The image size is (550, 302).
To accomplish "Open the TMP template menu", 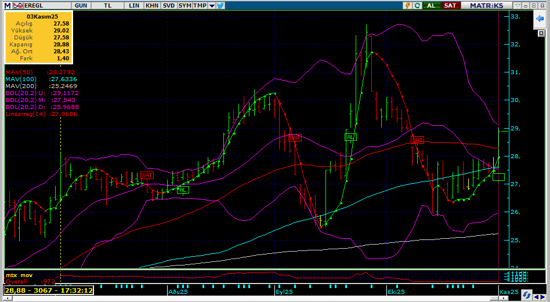I will coord(200,5).
